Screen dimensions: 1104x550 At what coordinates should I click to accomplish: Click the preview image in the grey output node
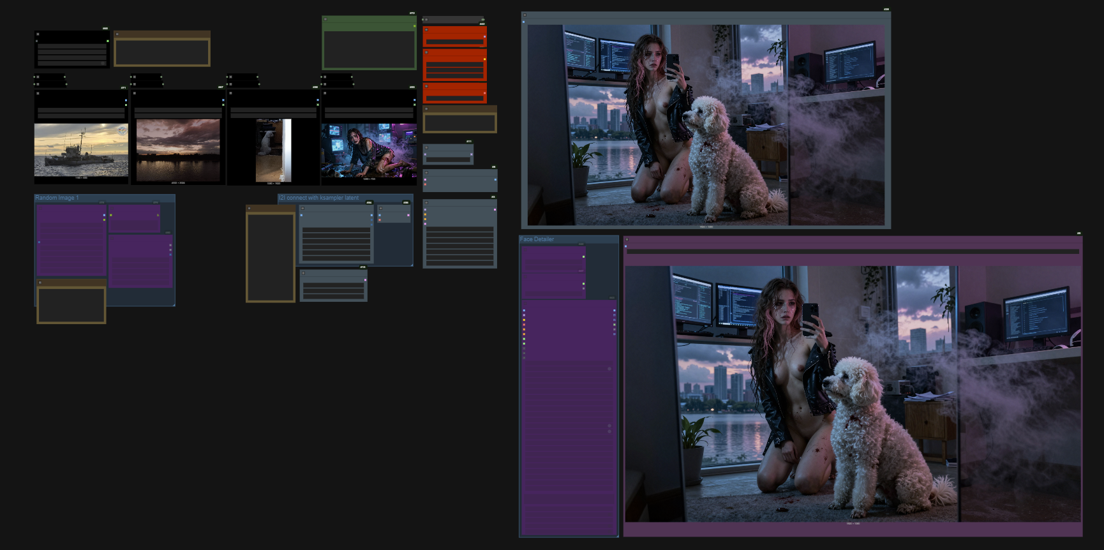pos(706,125)
